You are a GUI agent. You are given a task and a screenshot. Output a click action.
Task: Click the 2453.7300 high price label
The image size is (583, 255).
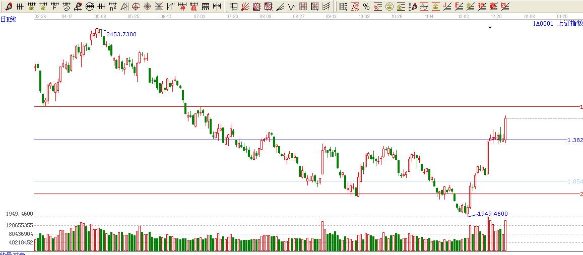[x=121, y=34]
